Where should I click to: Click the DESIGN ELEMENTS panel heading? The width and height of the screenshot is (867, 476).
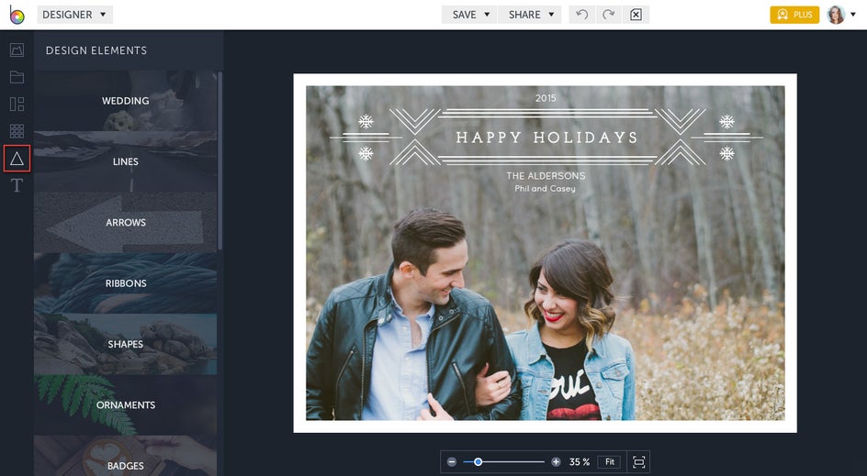tap(96, 50)
